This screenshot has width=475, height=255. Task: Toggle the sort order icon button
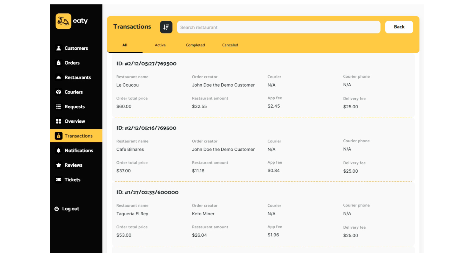click(x=166, y=27)
